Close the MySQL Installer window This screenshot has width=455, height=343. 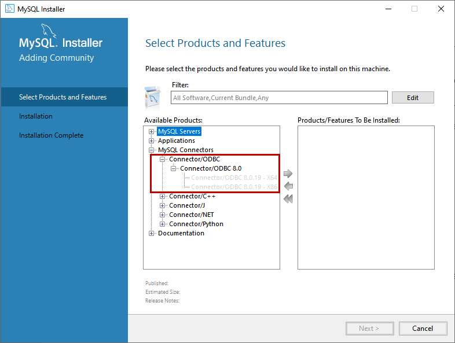point(441,9)
